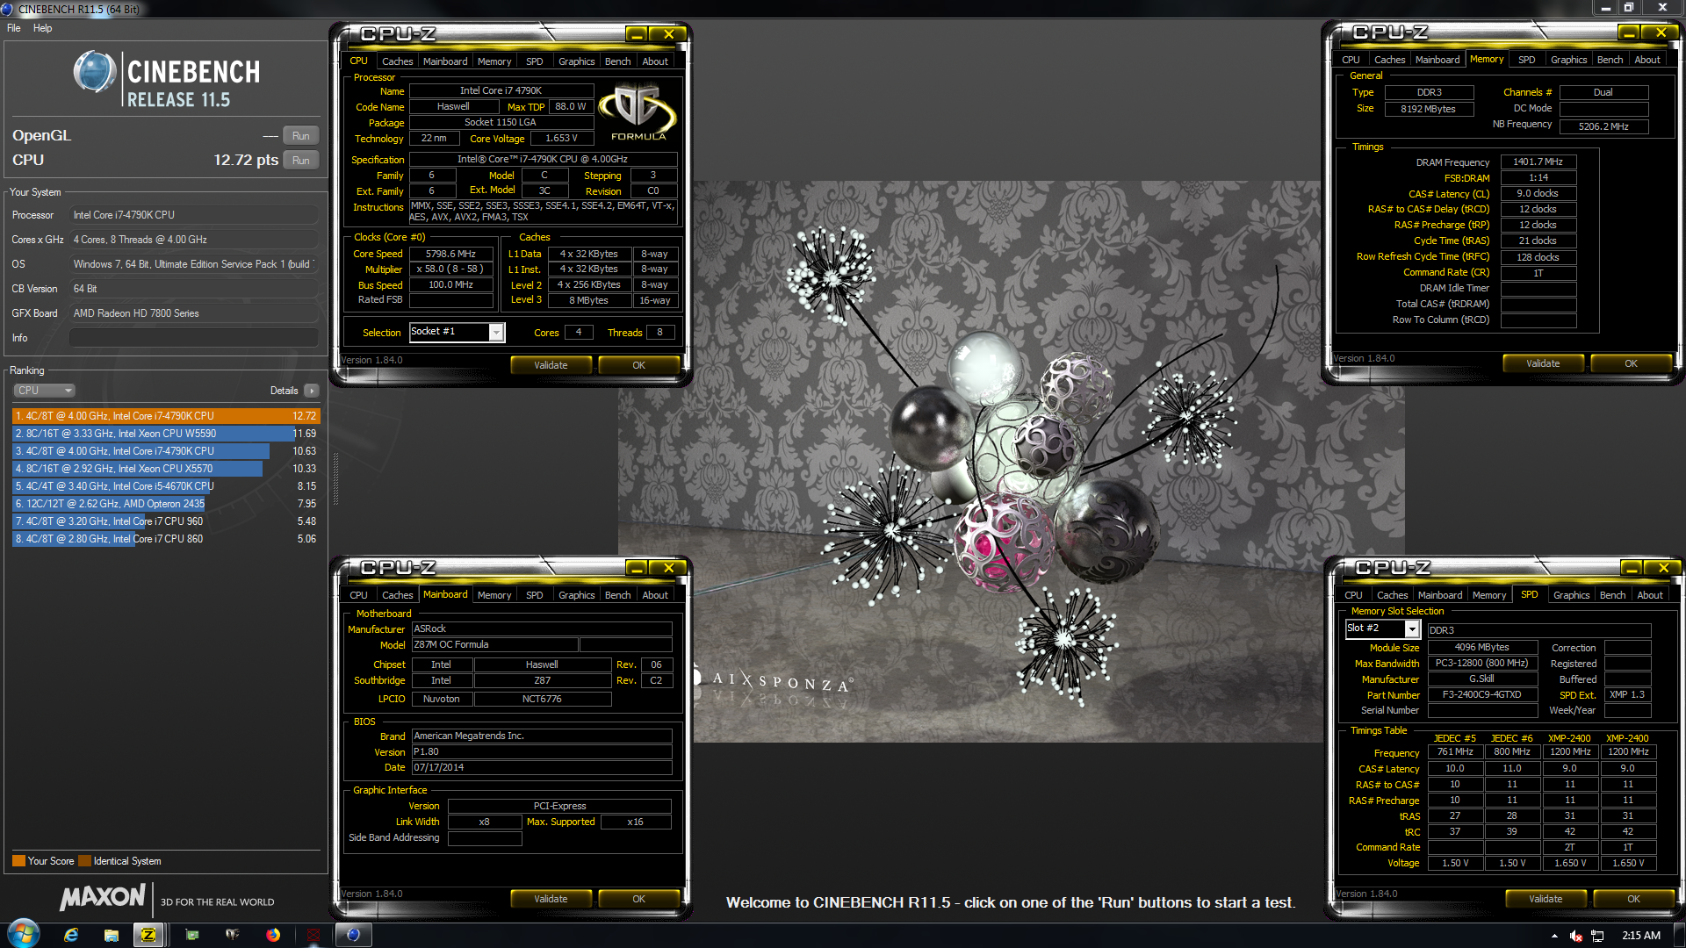Click the empty Info field
This screenshot has width=1686, height=948.
(x=194, y=338)
